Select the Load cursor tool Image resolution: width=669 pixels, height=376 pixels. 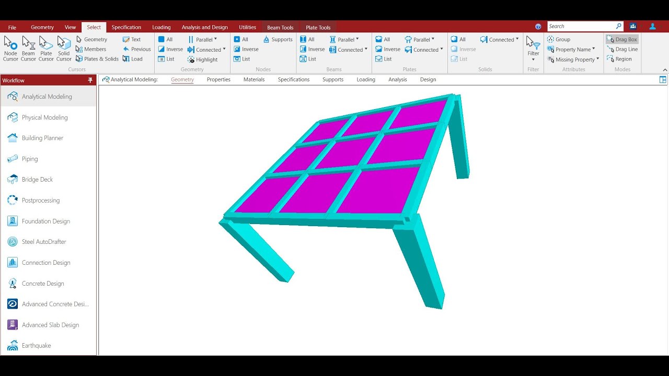click(133, 59)
